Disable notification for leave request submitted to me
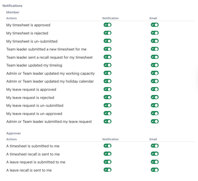Viewport: 198px width, 181px height. pos(108,162)
